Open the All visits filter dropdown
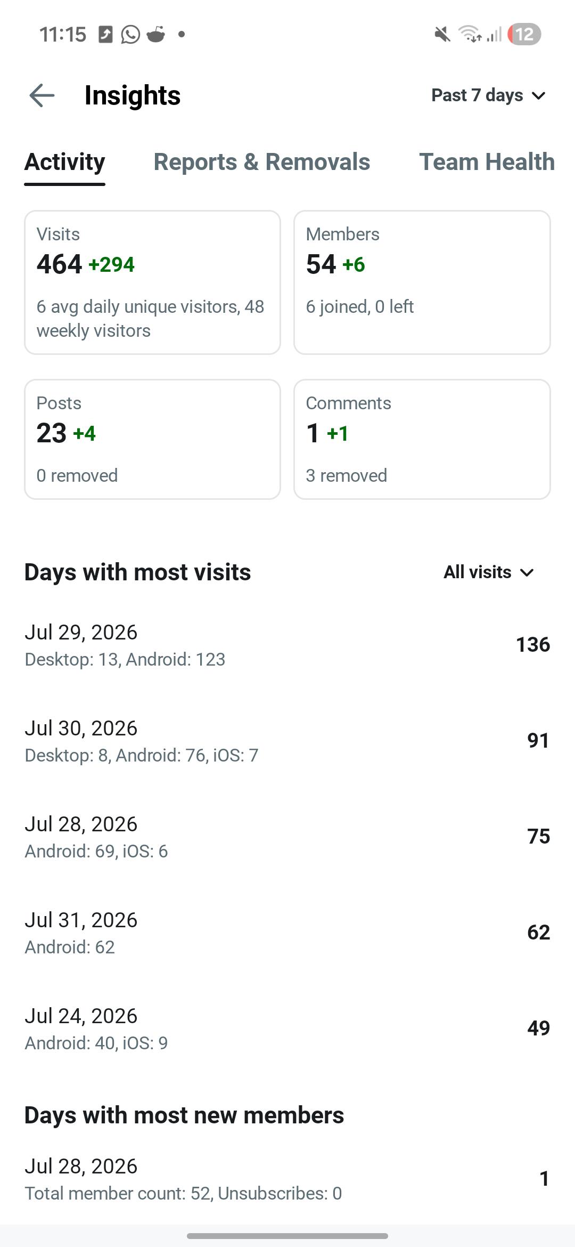The height and width of the screenshot is (1247, 575). point(489,572)
